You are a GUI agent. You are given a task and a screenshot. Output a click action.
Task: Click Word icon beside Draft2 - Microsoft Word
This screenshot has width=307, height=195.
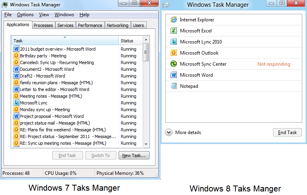pyautogui.click(x=16, y=76)
